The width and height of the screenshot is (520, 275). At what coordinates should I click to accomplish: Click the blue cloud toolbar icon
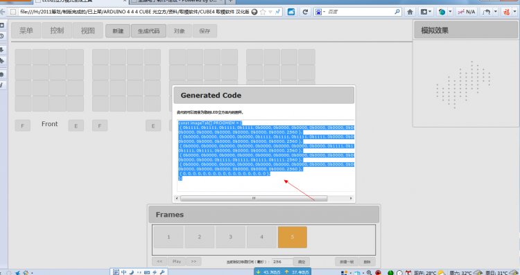pos(291,12)
